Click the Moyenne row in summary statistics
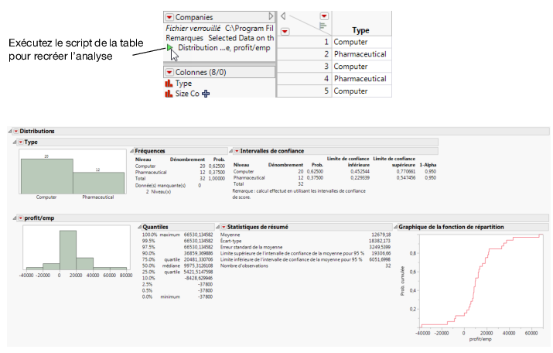553x353 pixels. pyautogui.click(x=306, y=235)
